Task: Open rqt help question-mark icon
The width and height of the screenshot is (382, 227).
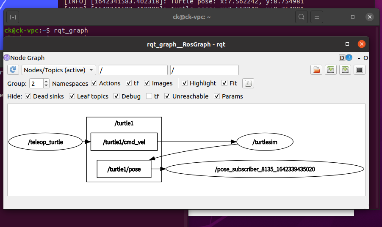Action: [349, 57]
